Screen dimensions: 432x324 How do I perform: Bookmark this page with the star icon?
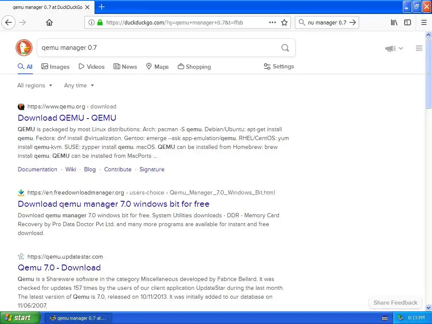(284, 23)
